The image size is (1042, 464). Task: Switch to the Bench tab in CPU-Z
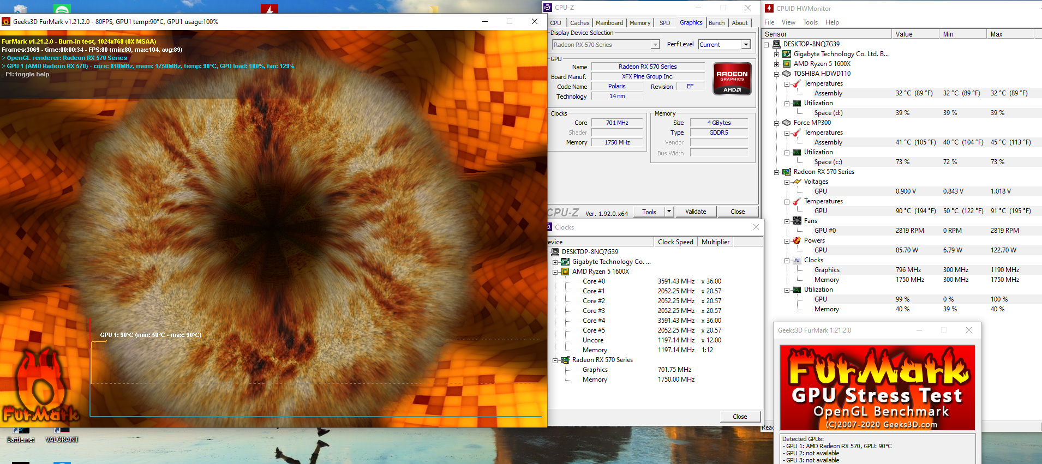[716, 23]
